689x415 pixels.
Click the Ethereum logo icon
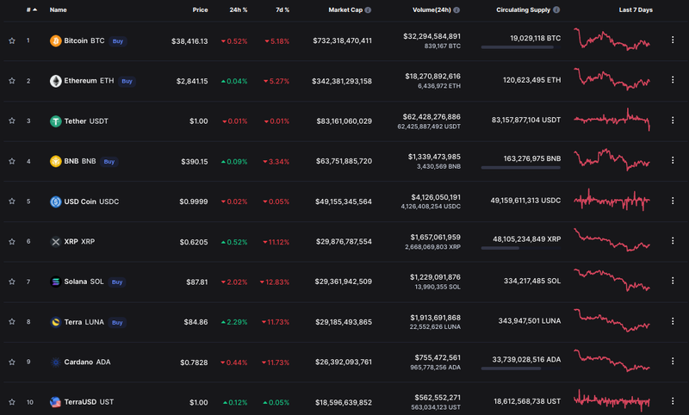click(56, 81)
